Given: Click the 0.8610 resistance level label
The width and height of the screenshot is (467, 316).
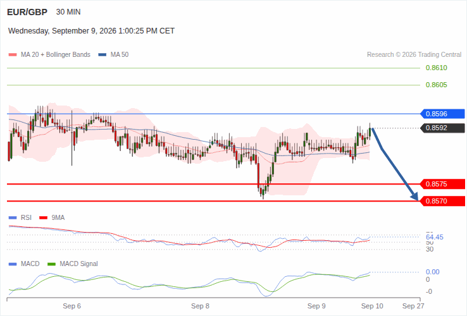Looking at the screenshot, I should coord(437,68).
